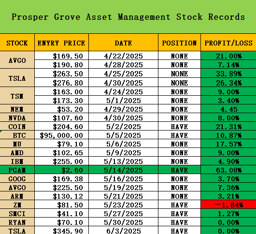Image resolution: width=256 pixels, height=234 pixels.
Task: Select the $345.90 entry price cell
Action: coord(61,230)
